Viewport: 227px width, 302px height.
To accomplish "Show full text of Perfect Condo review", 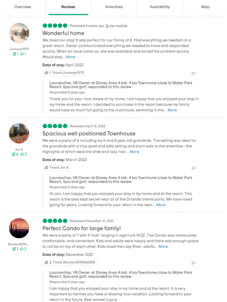I will 163,246.
